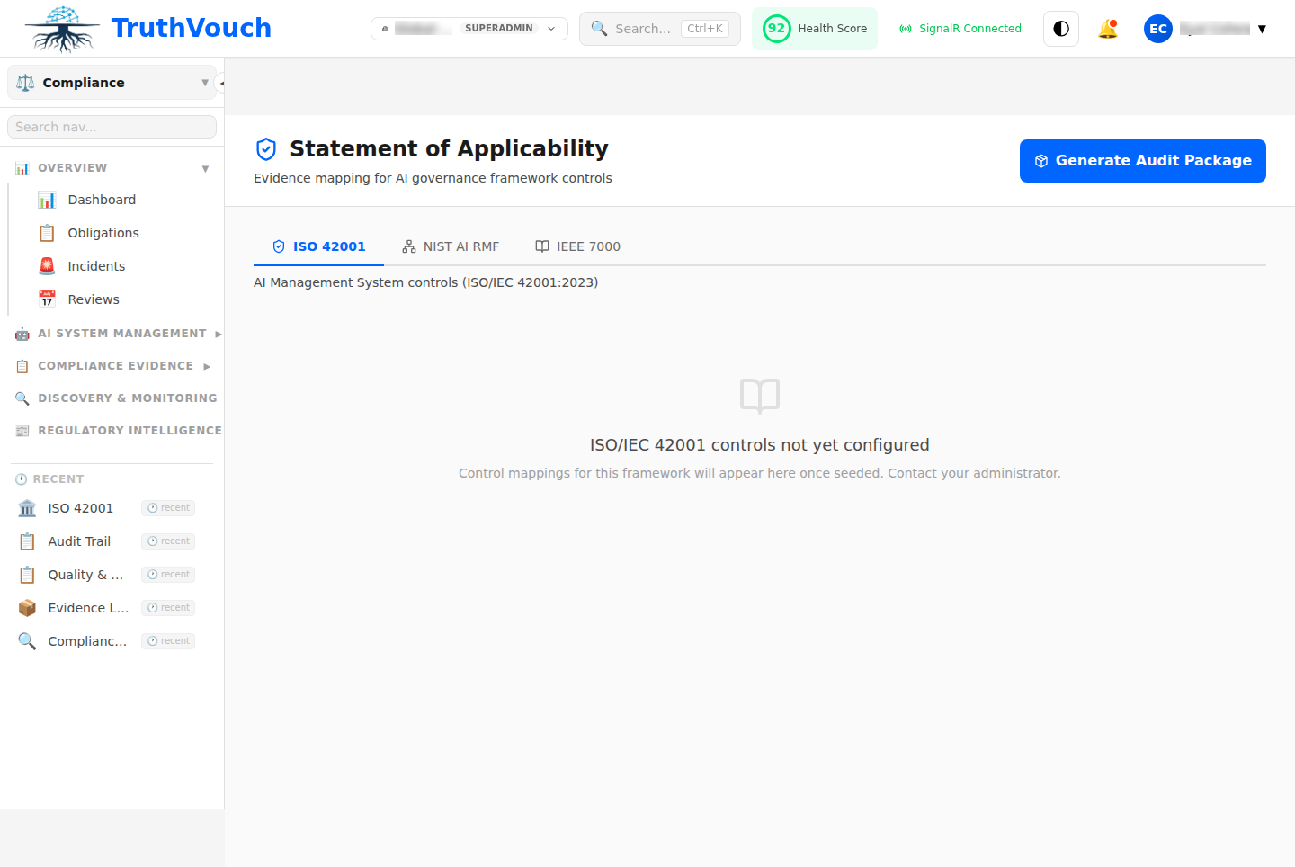The image size is (1295, 867).
Task: Click the Discovery & Monitoring magnifier icon
Action: click(x=22, y=398)
